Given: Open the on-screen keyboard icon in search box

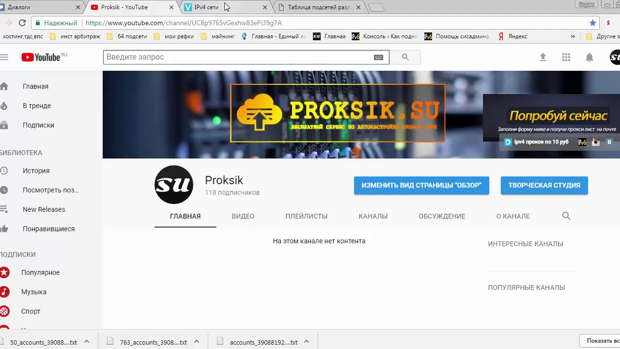Looking at the screenshot, I should [x=379, y=57].
